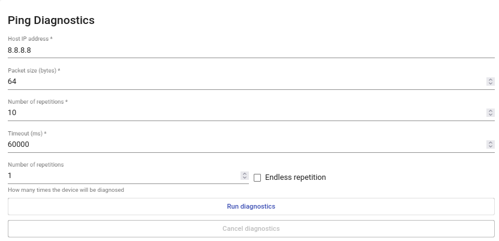
Task: Click the Run diagnostics button
Action: click(251, 206)
